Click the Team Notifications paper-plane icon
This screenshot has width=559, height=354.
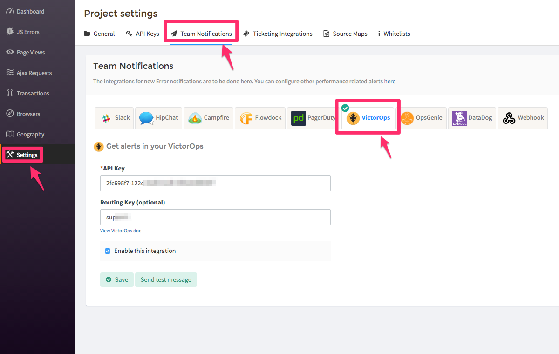pos(174,34)
